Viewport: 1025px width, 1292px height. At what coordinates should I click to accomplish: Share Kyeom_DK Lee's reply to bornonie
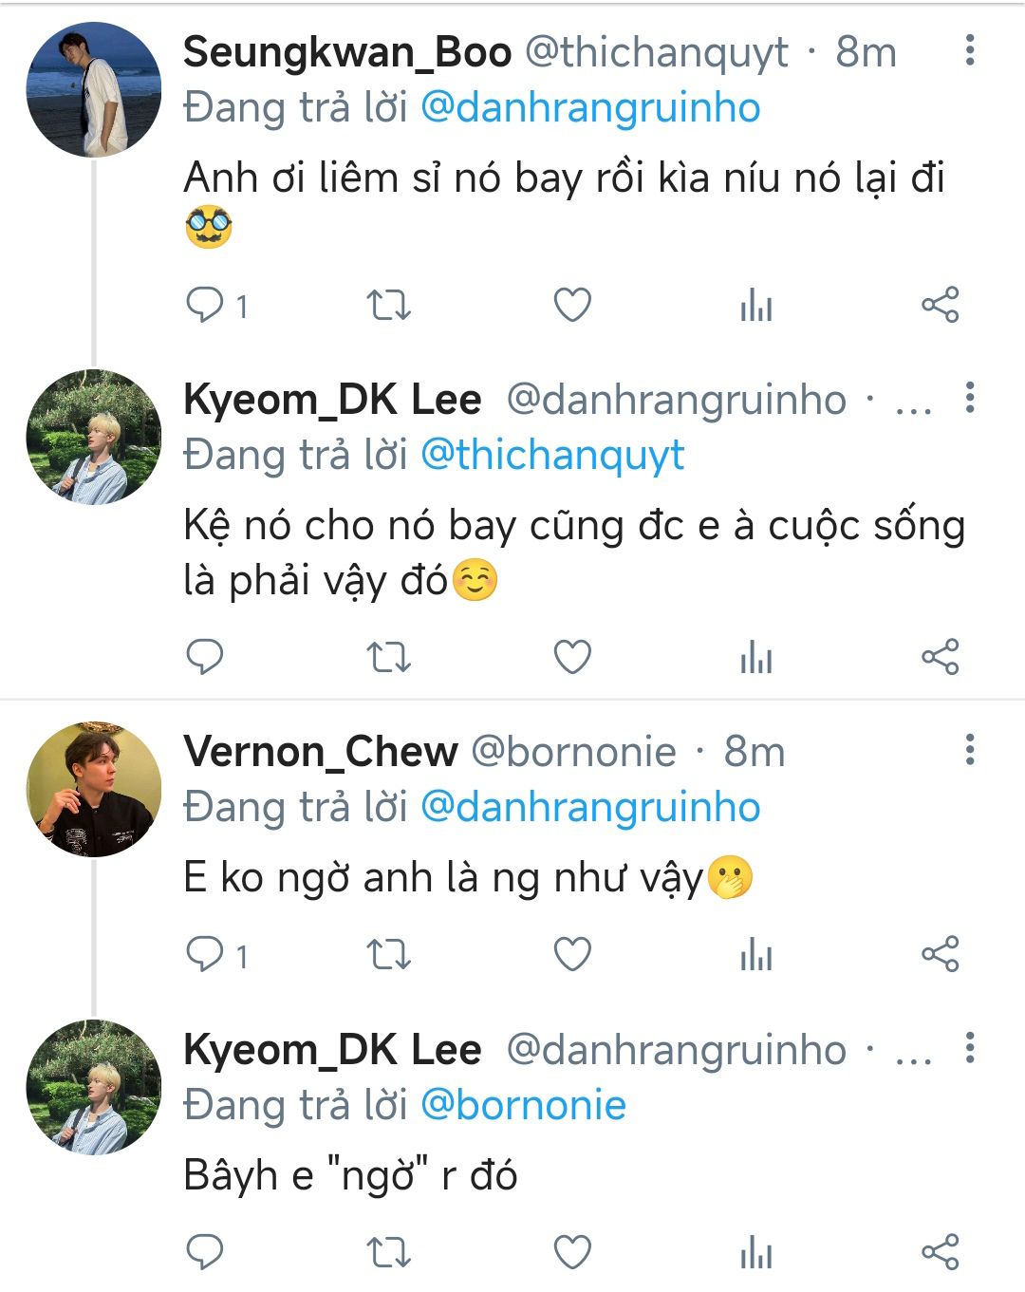pos(941,1252)
